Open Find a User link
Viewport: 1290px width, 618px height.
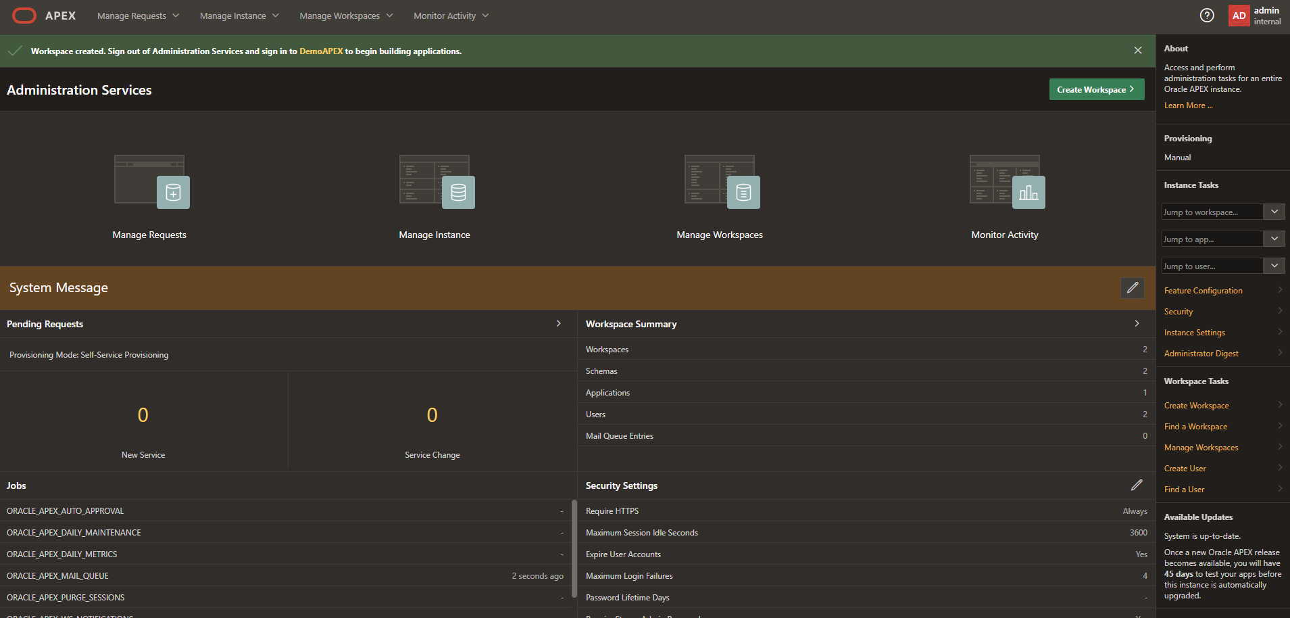1184,490
